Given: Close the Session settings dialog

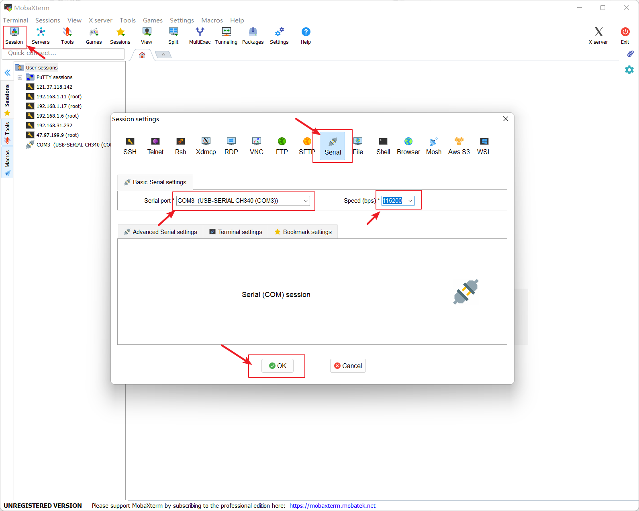Looking at the screenshot, I should [506, 119].
